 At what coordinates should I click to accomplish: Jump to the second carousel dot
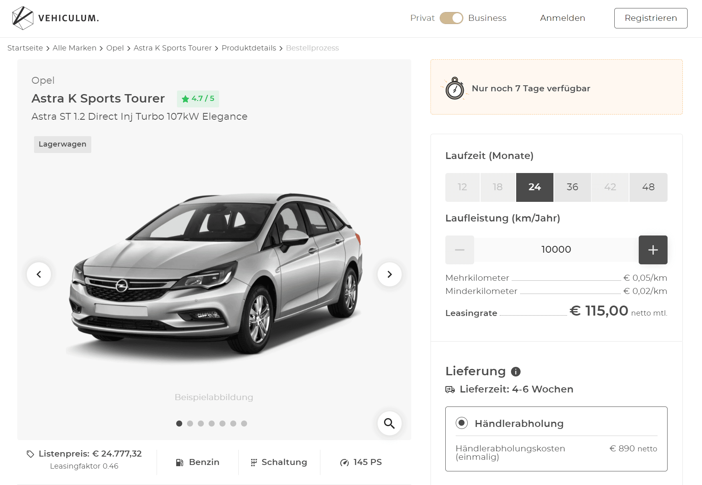click(x=190, y=424)
